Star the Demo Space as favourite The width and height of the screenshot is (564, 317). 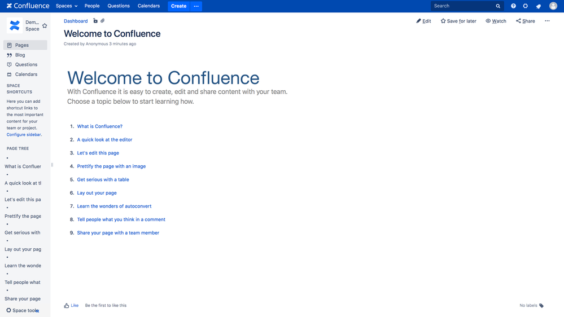(x=45, y=25)
